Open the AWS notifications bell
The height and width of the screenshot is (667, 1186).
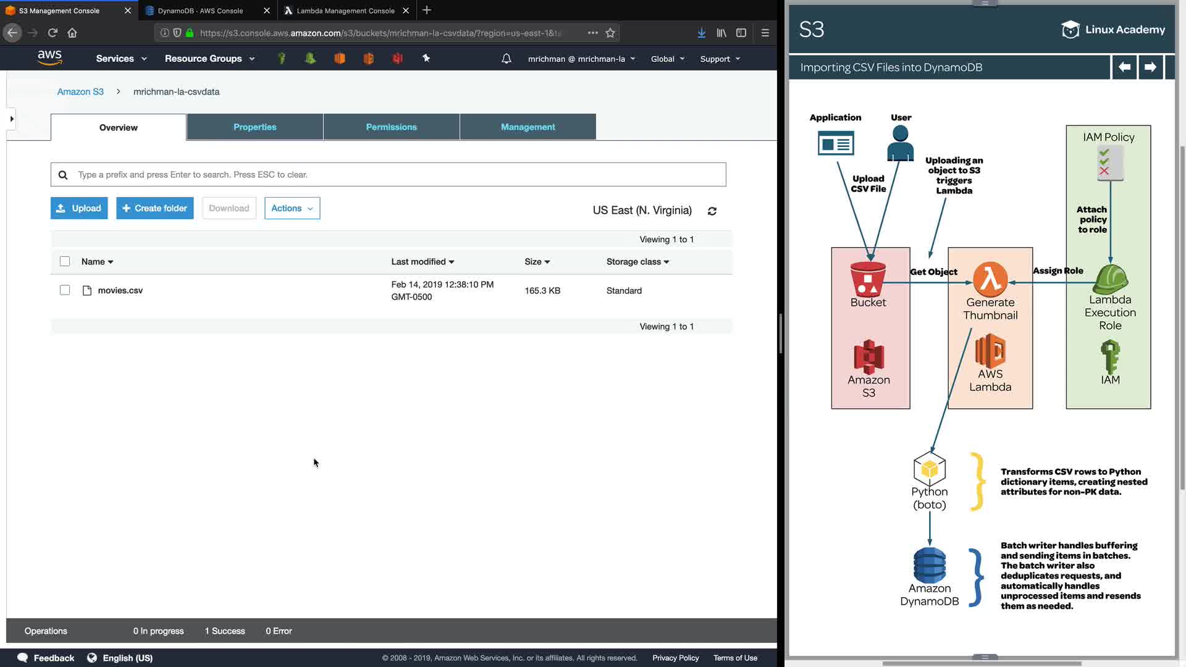click(x=506, y=59)
